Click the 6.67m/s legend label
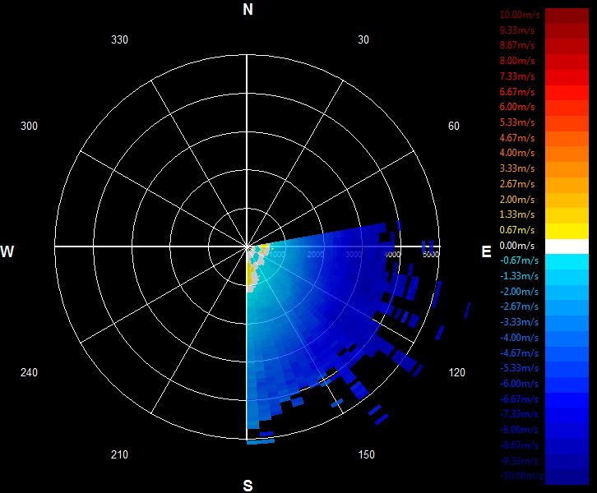Viewport: 597px width, 493px height. coord(517,92)
